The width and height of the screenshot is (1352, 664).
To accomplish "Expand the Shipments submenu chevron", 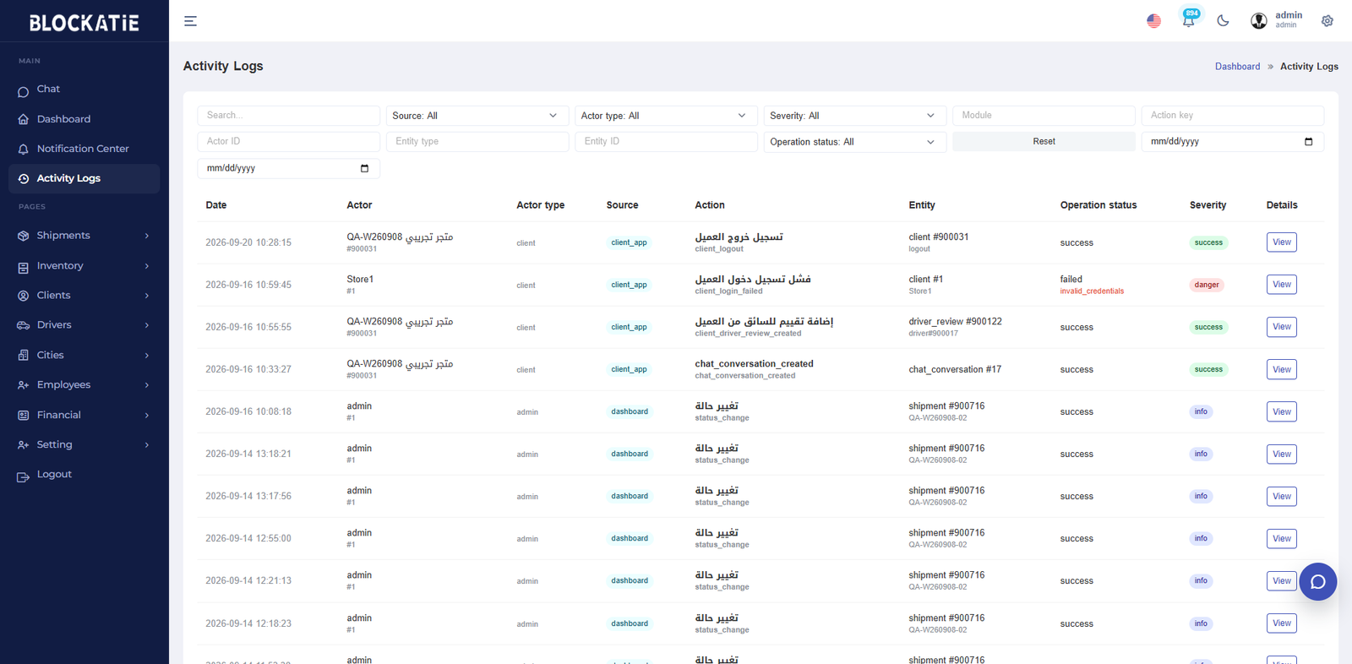I will tap(147, 236).
